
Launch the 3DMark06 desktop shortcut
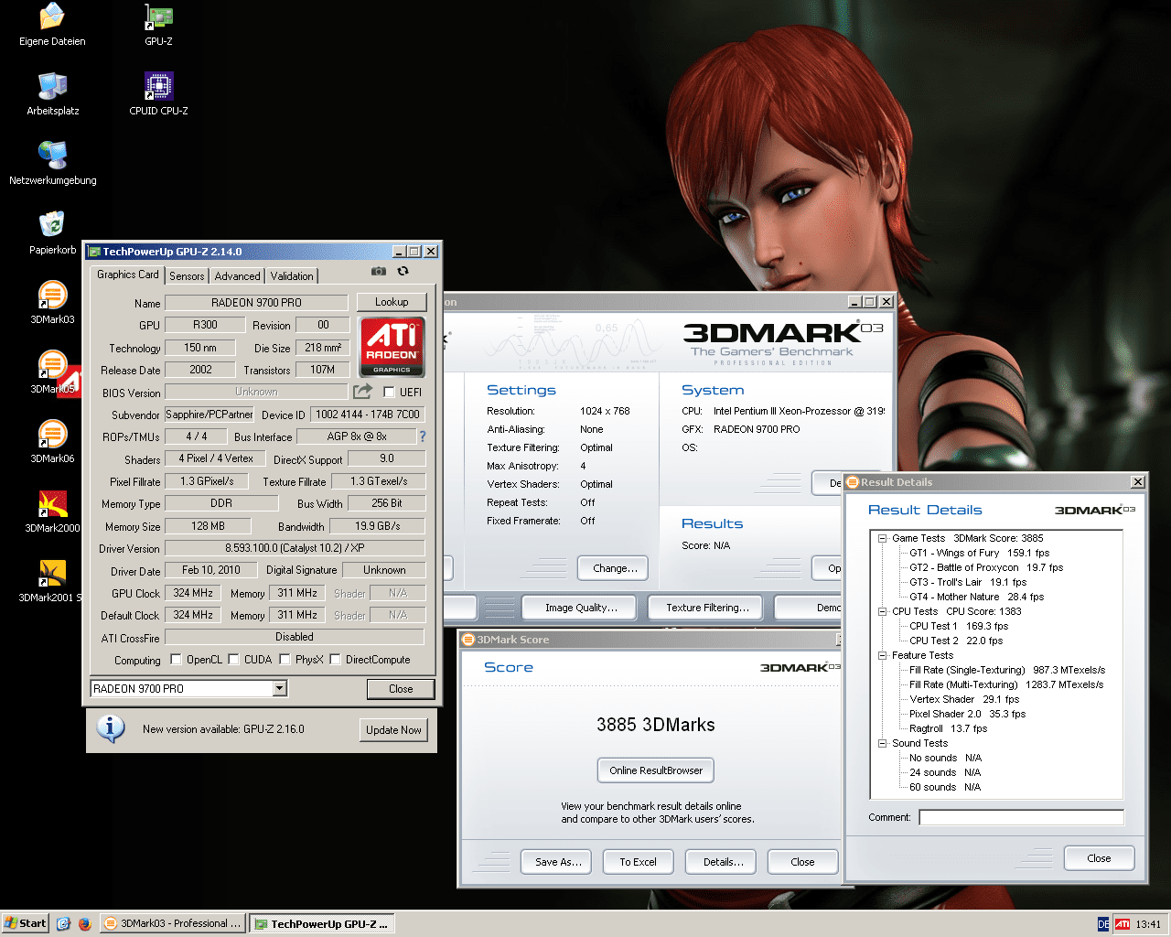coord(52,442)
